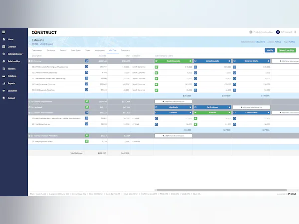Click the horizontal scrollbar below the matrix
Viewport: 299px width, 224px height.
(x=221, y=190)
